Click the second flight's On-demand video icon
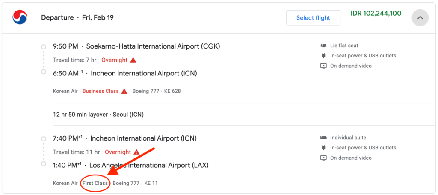 [323, 158]
